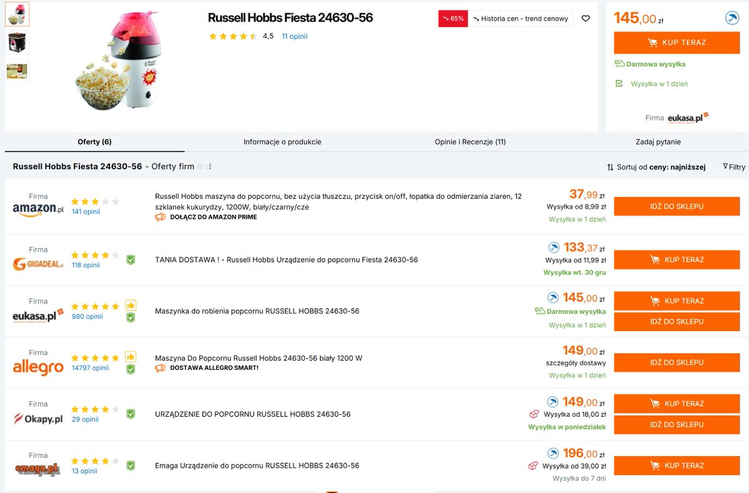Open allegro 14797 opinii link

click(x=90, y=367)
